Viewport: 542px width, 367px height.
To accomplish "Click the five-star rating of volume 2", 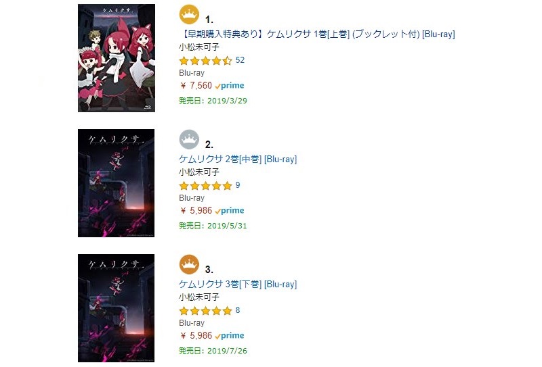I will click(205, 186).
